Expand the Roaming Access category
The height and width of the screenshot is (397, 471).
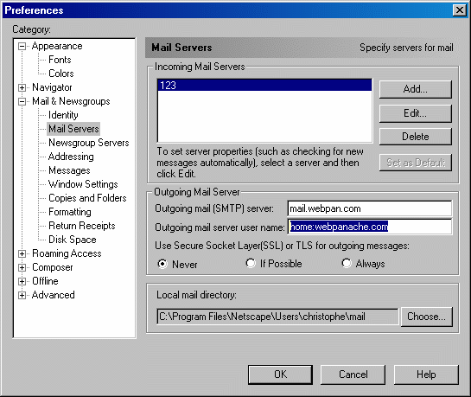tap(22, 253)
